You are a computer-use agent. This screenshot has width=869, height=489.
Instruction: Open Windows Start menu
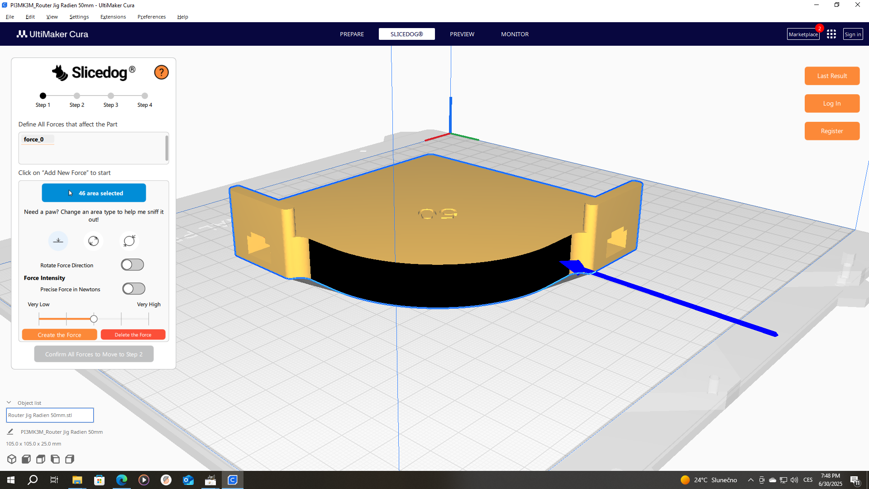[11, 480]
